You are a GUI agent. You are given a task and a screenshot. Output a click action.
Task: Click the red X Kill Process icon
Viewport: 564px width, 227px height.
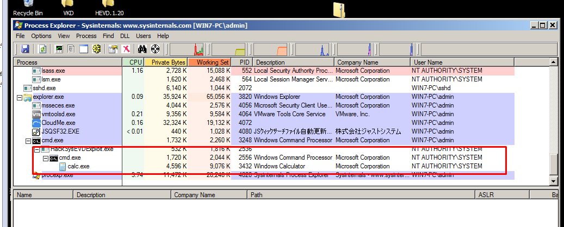pos(126,49)
